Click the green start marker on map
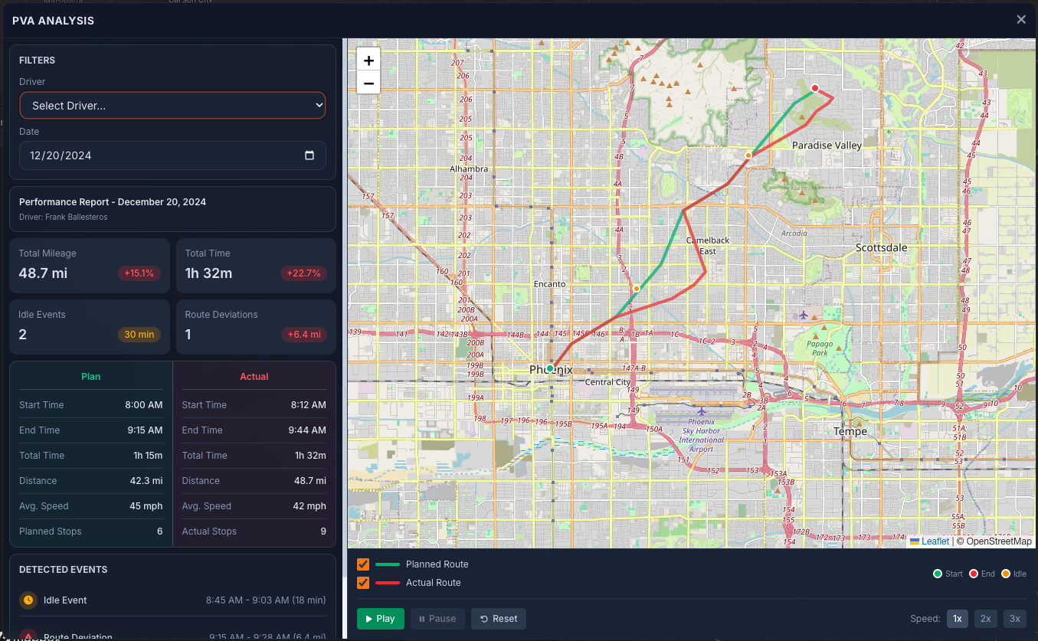This screenshot has height=641, width=1038. click(x=549, y=368)
